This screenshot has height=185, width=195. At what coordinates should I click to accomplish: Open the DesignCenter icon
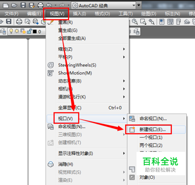click(x=170, y=21)
